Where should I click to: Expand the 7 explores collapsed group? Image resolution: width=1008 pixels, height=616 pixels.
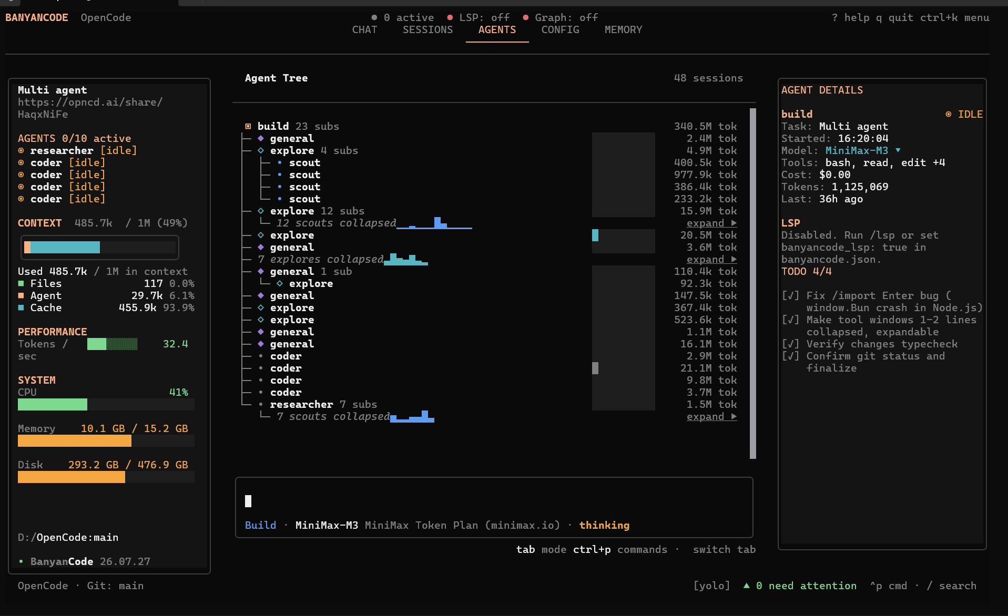pos(711,259)
